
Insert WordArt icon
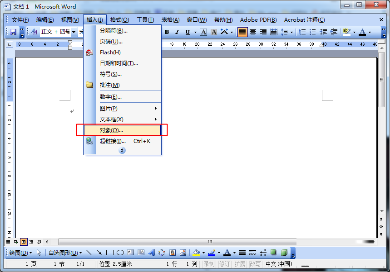pos(152,253)
